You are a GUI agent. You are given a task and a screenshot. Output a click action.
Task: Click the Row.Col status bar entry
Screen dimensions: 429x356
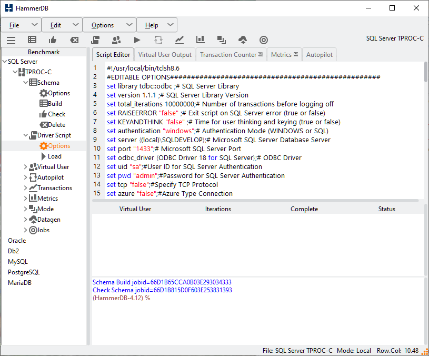click(x=397, y=351)
